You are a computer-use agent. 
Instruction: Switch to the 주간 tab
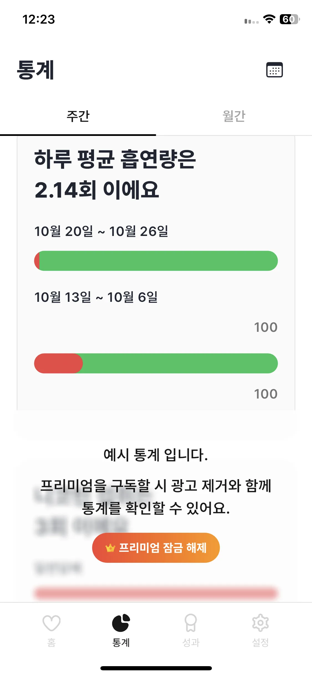click(x=78, y=116)
